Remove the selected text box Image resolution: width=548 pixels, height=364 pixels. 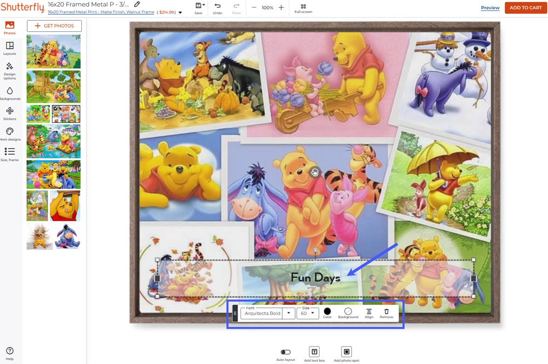pyautogui.click(x=387, y=313)
